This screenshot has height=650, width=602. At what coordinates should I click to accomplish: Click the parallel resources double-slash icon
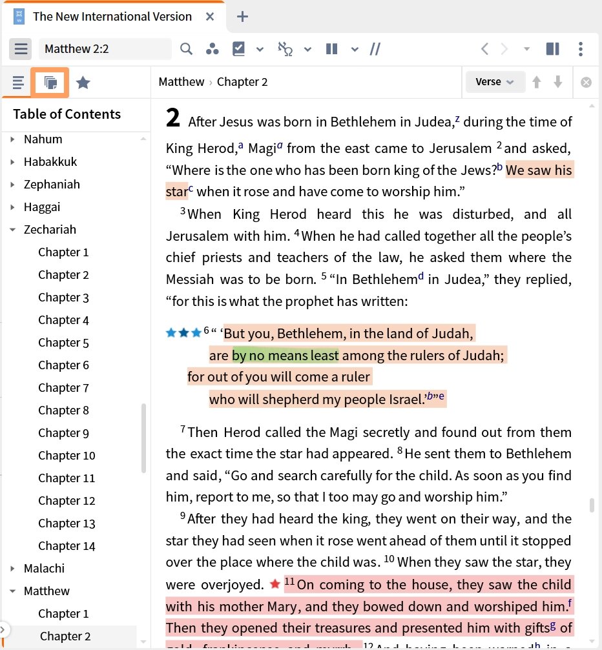[x=375, y=49]
